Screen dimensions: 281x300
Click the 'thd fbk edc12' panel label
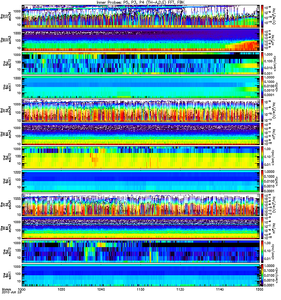point(7,157)
